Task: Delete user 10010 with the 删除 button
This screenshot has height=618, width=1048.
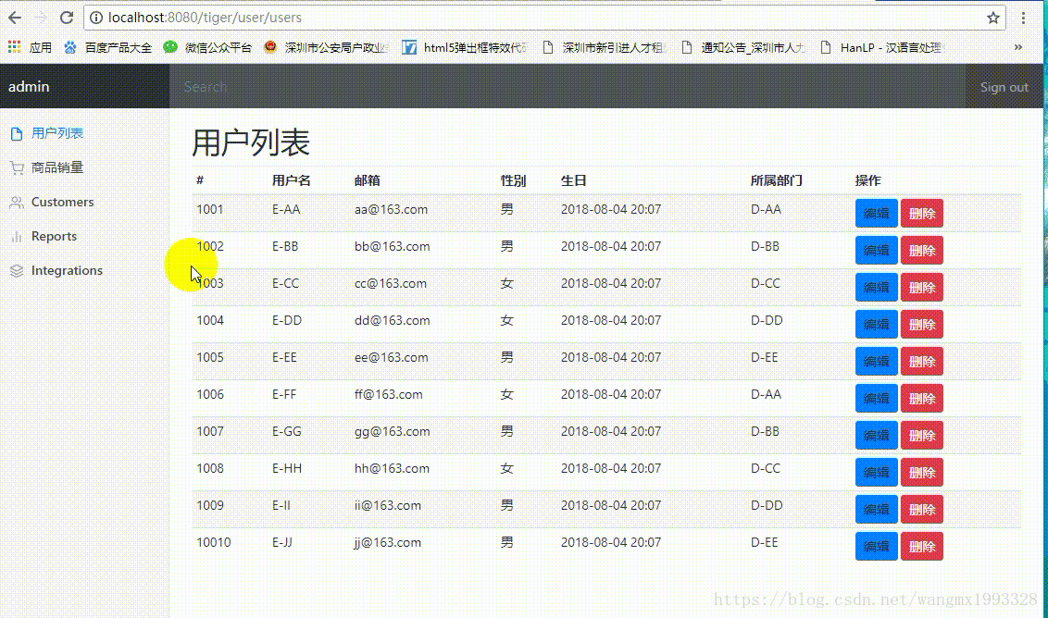Action: (x=922, y=547)
